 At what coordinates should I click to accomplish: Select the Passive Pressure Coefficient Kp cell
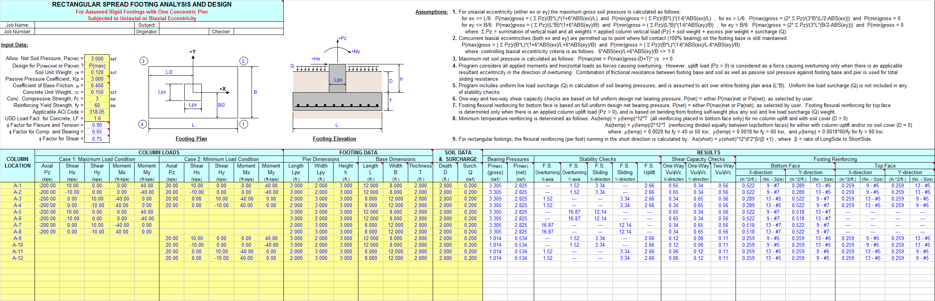(x=97, y=79)
